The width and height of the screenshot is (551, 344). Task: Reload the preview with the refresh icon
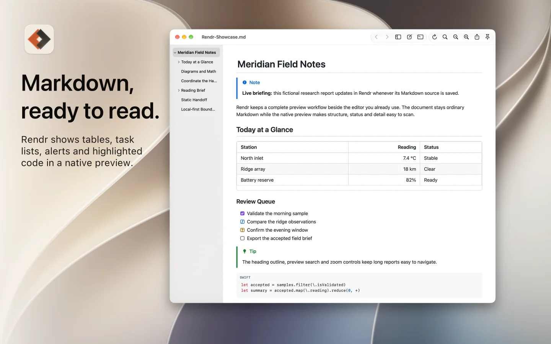434,37
